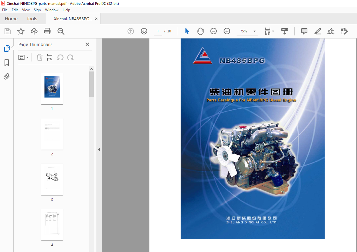Open the read mode keyboard-arrow tool
The height and width of the screenshot is (252, 357).
(285, 31)
